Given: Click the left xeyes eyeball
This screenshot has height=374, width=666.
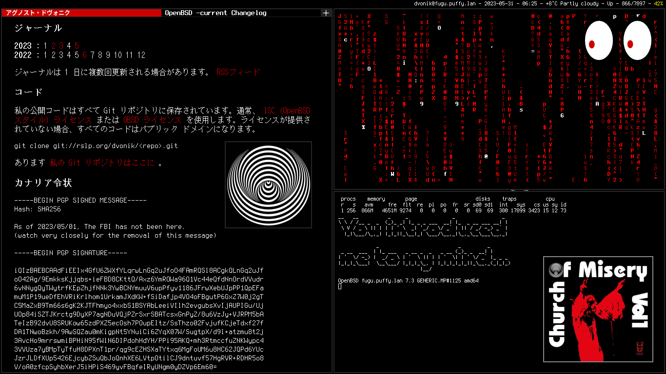Looking at the screenshot, I should pyautogui.click(x=598, y=40).
